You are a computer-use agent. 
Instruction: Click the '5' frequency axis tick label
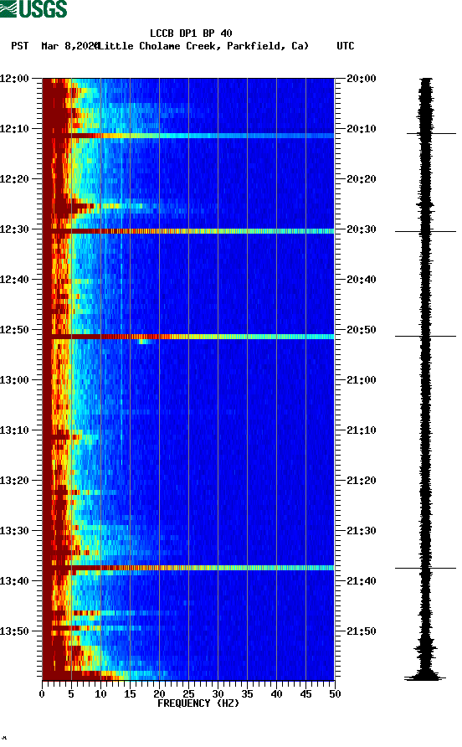[x=71, y=694]
